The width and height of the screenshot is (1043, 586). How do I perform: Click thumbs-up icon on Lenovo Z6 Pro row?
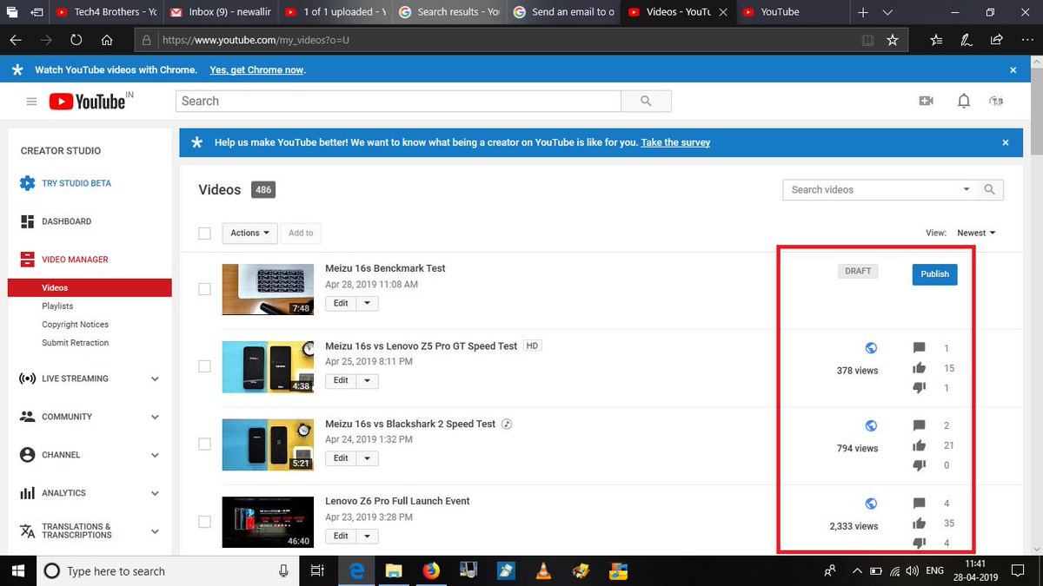pyautogui.click(x=919, y=523)
